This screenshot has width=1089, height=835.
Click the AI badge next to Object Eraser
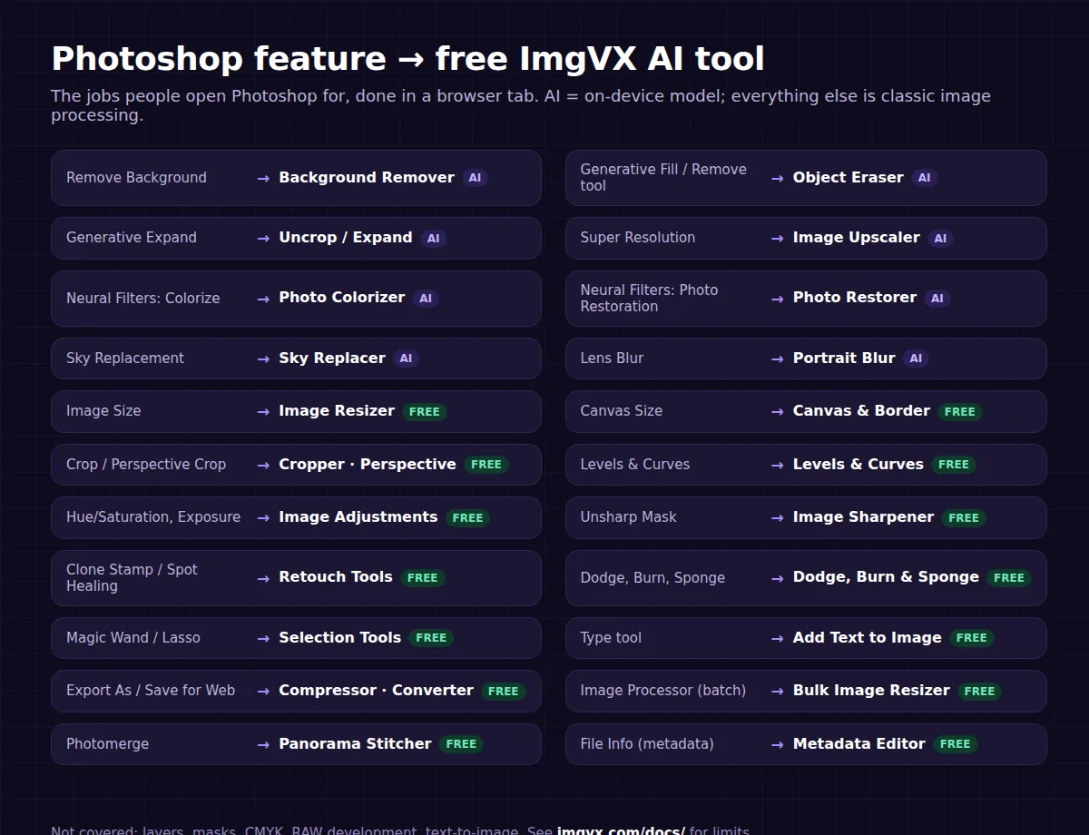point(924,178)
